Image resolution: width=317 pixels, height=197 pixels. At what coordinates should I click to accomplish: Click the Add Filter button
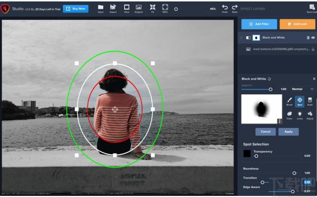tap(259, 24)
